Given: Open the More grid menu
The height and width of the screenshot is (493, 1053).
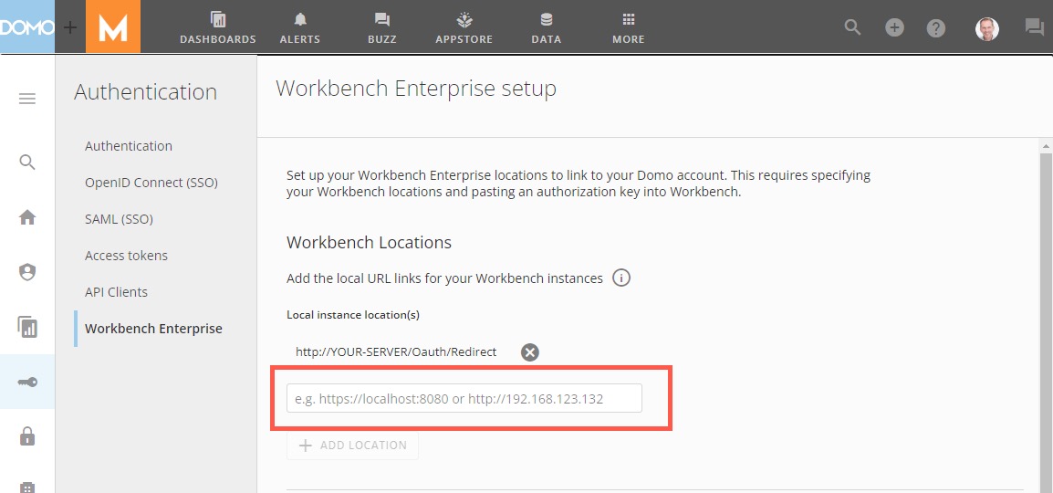Looking at the screenshot, I should 629,28.
